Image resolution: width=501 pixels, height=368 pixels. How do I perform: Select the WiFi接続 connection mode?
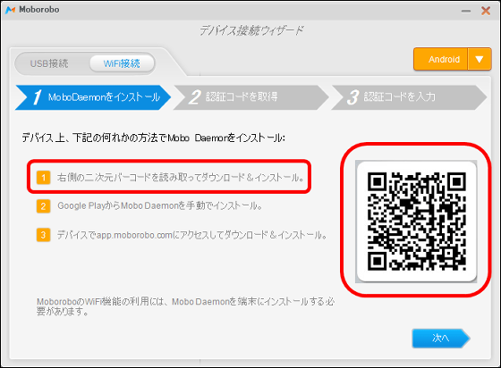coord(122,63)
